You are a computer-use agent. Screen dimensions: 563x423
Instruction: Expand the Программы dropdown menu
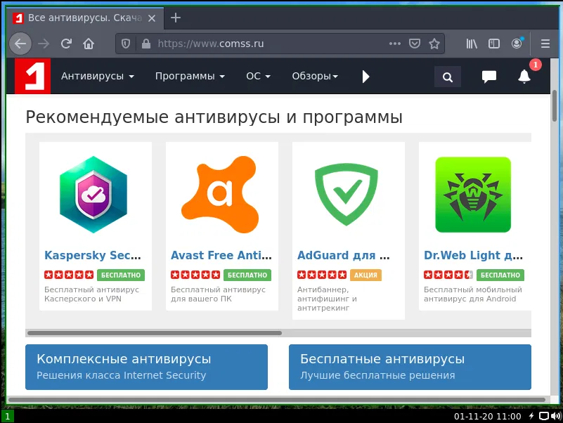(x=190, y=76)
